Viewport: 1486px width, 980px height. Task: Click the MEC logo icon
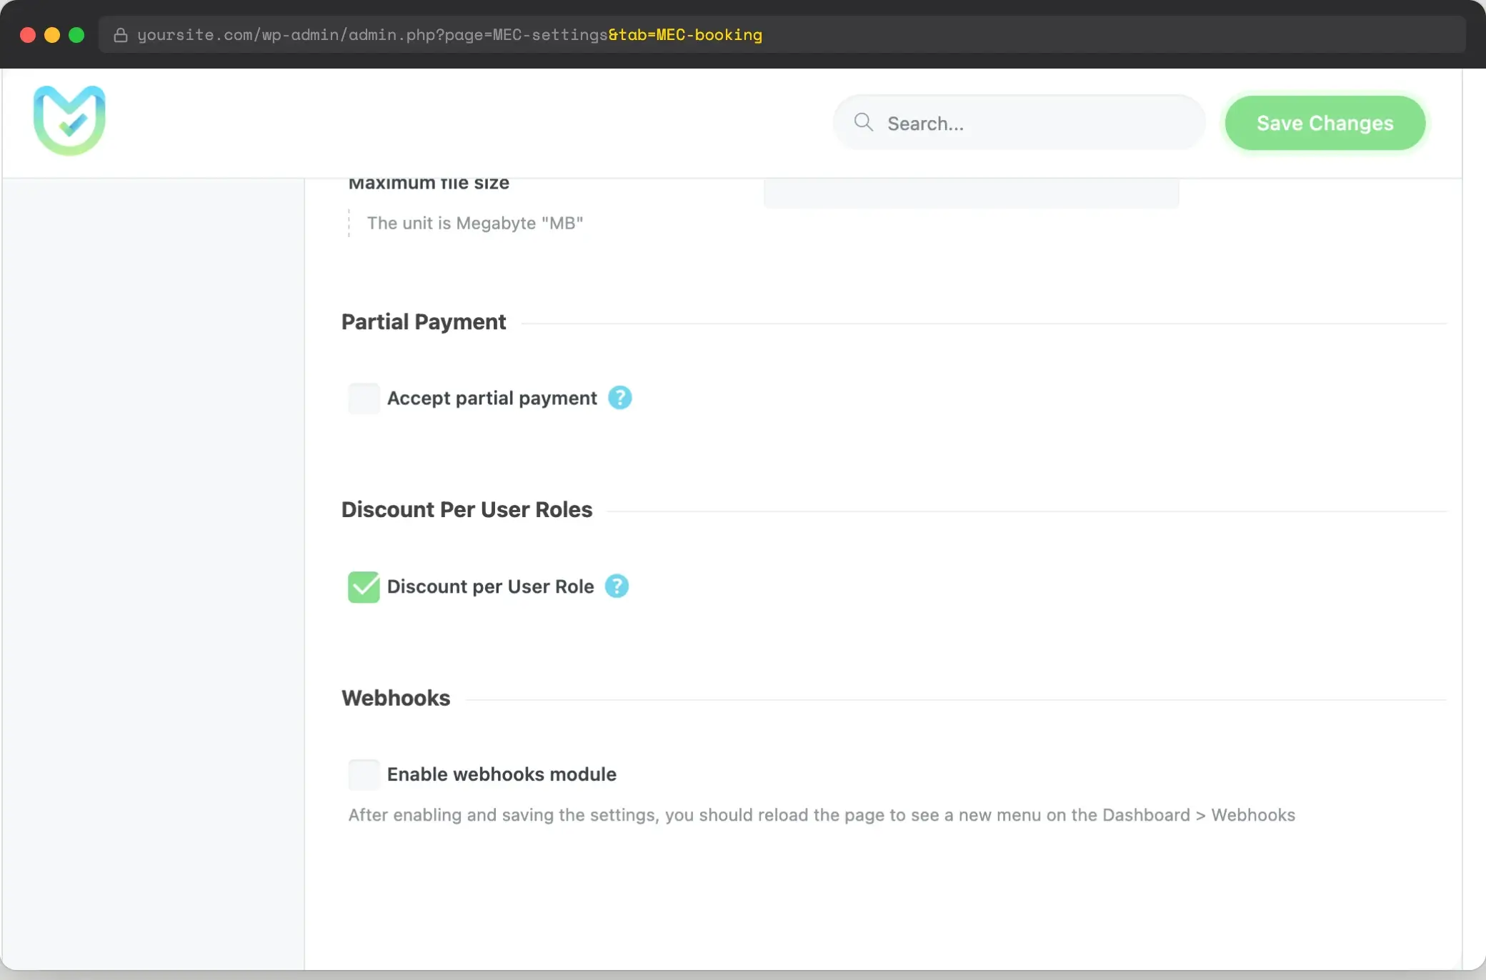coord(69,121)
